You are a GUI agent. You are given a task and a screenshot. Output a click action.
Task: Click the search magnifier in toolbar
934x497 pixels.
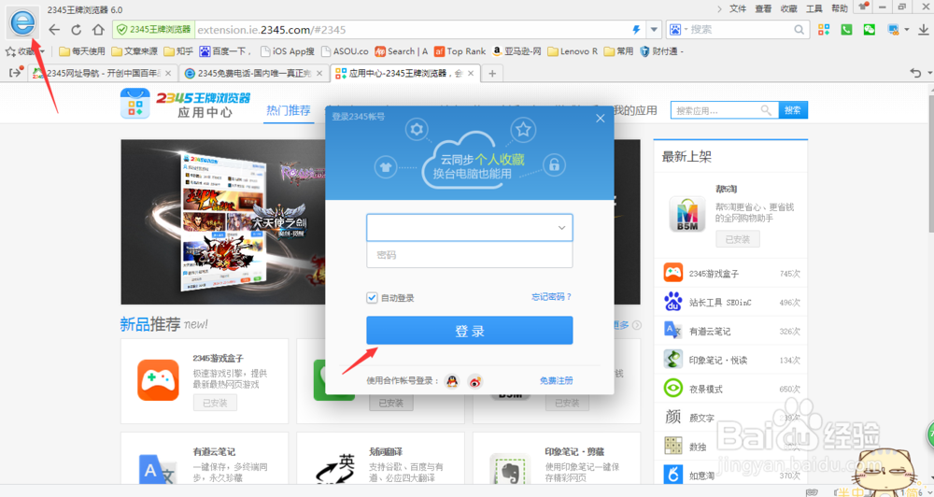(x=799, y=29)
